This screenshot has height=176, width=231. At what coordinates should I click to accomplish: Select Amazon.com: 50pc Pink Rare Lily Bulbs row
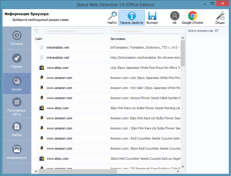coord(109,118)
